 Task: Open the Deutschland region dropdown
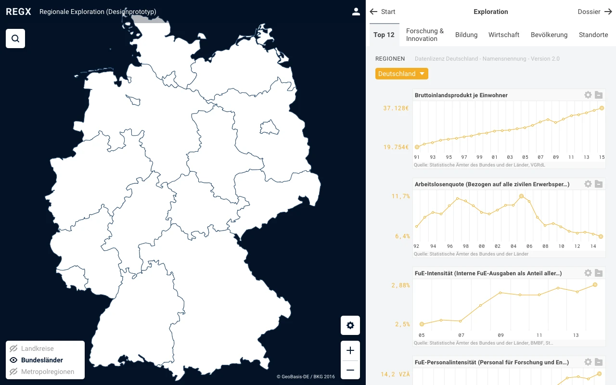[401, 74]
